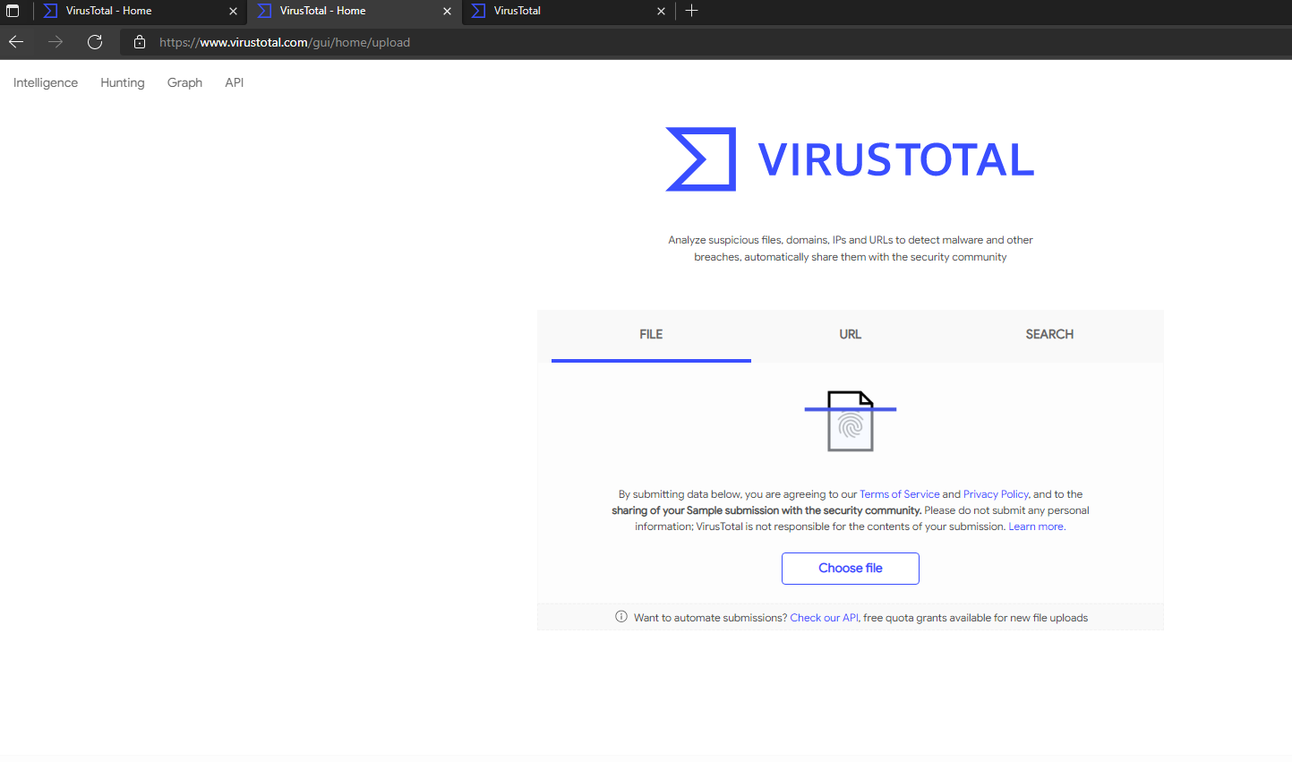Click the VirusTotal logo
The height and width of the screenshot is (762, 1292).
click(x=850, y=159)
